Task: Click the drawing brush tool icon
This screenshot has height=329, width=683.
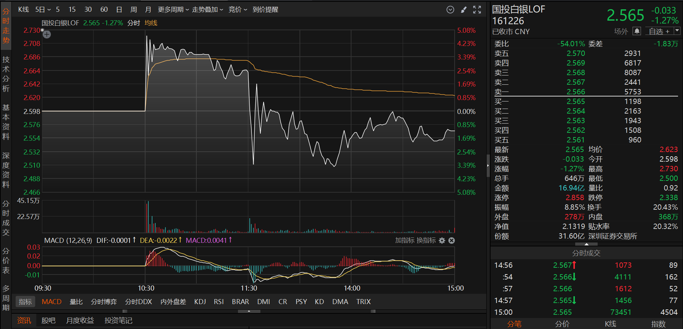Action: [464, 10]
